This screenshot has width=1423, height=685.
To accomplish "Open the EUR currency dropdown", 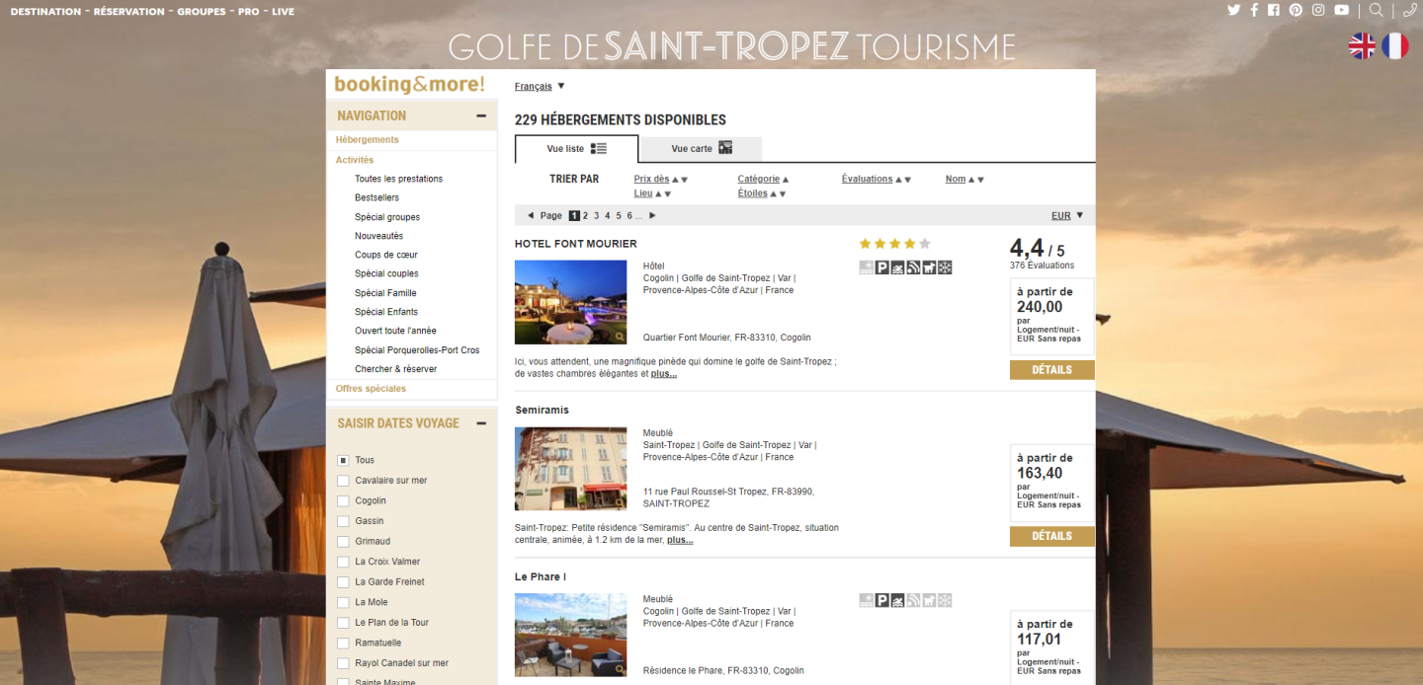I will (1066, 215).
